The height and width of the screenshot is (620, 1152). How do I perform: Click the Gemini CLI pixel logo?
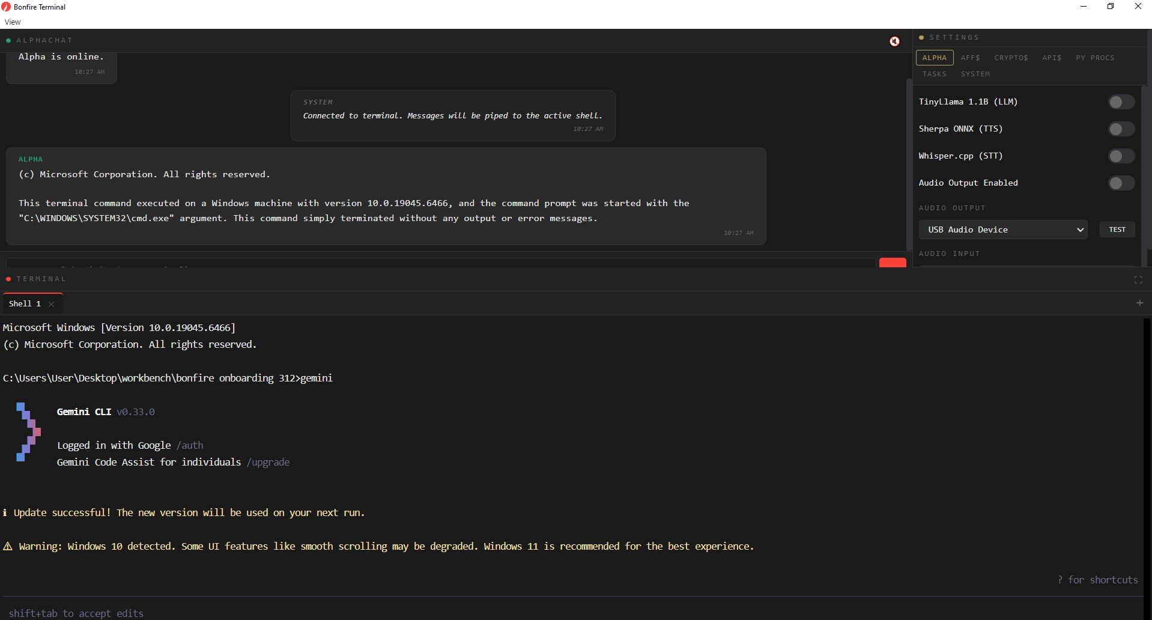coord(28,432)
